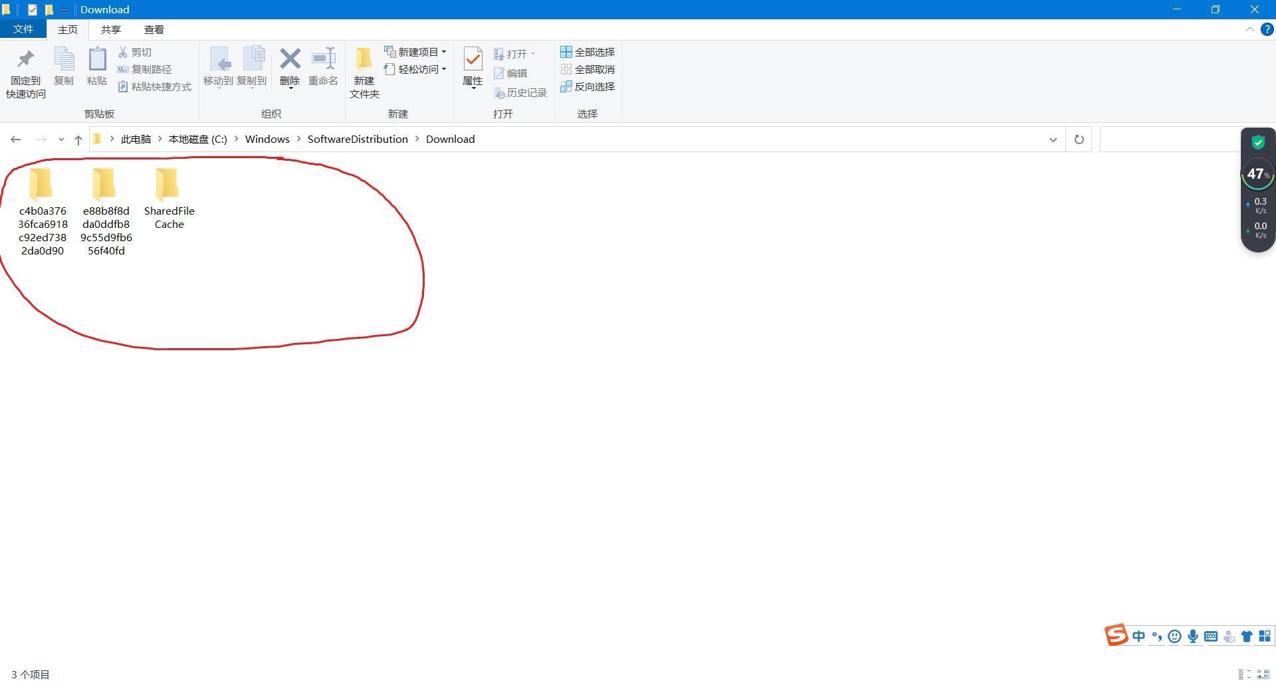Viewport: 1276px width, 683px height.
Task: Click Download in the address path
Action: [x=450, y=139]
